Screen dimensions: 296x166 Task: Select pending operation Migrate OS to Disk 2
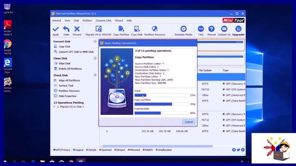(70, 107)
